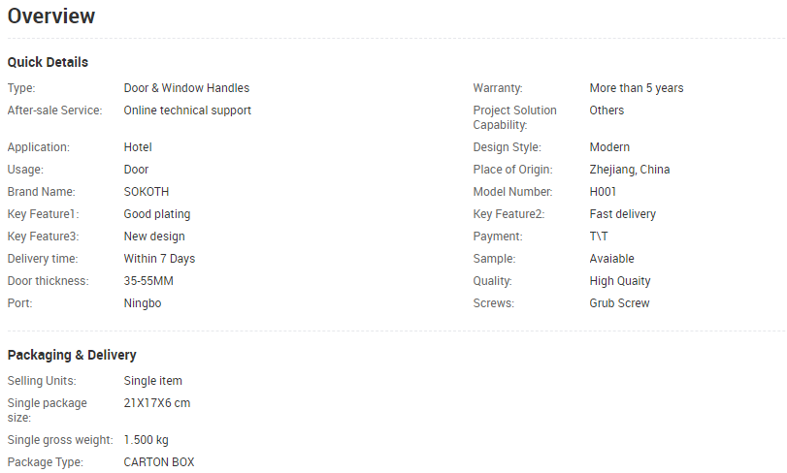Image resolution: width=787 pixels, height=473 pixels.
Task: Click the Fast delivery feature value
Action: click(622, 214)
